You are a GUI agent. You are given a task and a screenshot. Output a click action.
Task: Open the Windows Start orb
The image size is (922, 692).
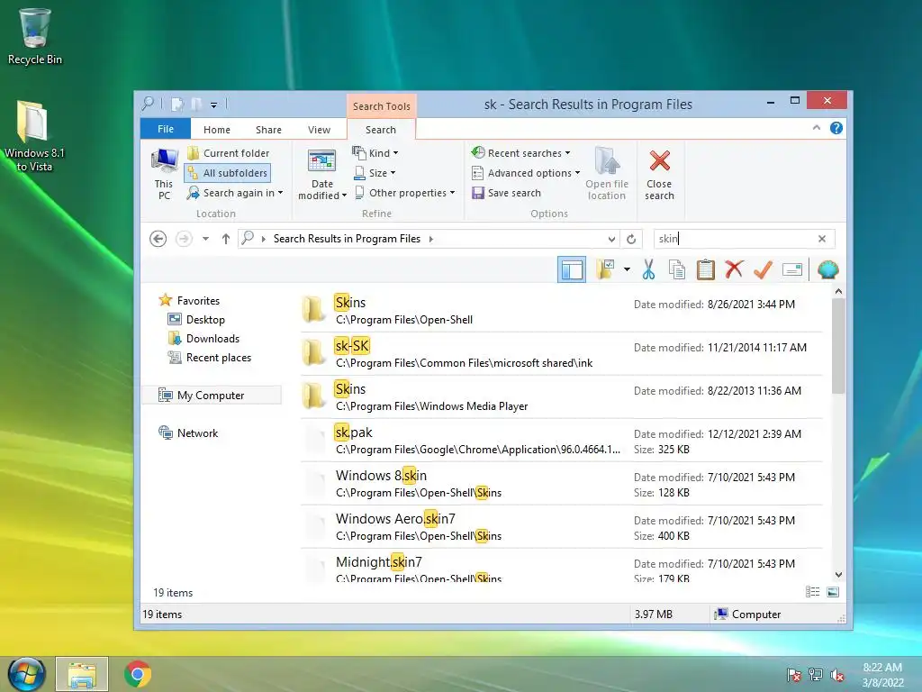coord(26,674)
